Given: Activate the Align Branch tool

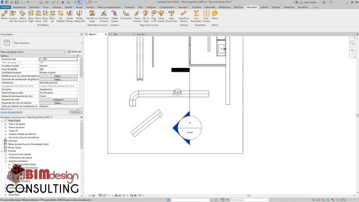Looking at the screenshot, I should (161, 16).
